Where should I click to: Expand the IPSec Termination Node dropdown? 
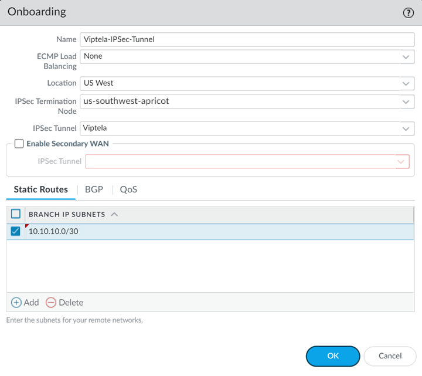point(406,101)
